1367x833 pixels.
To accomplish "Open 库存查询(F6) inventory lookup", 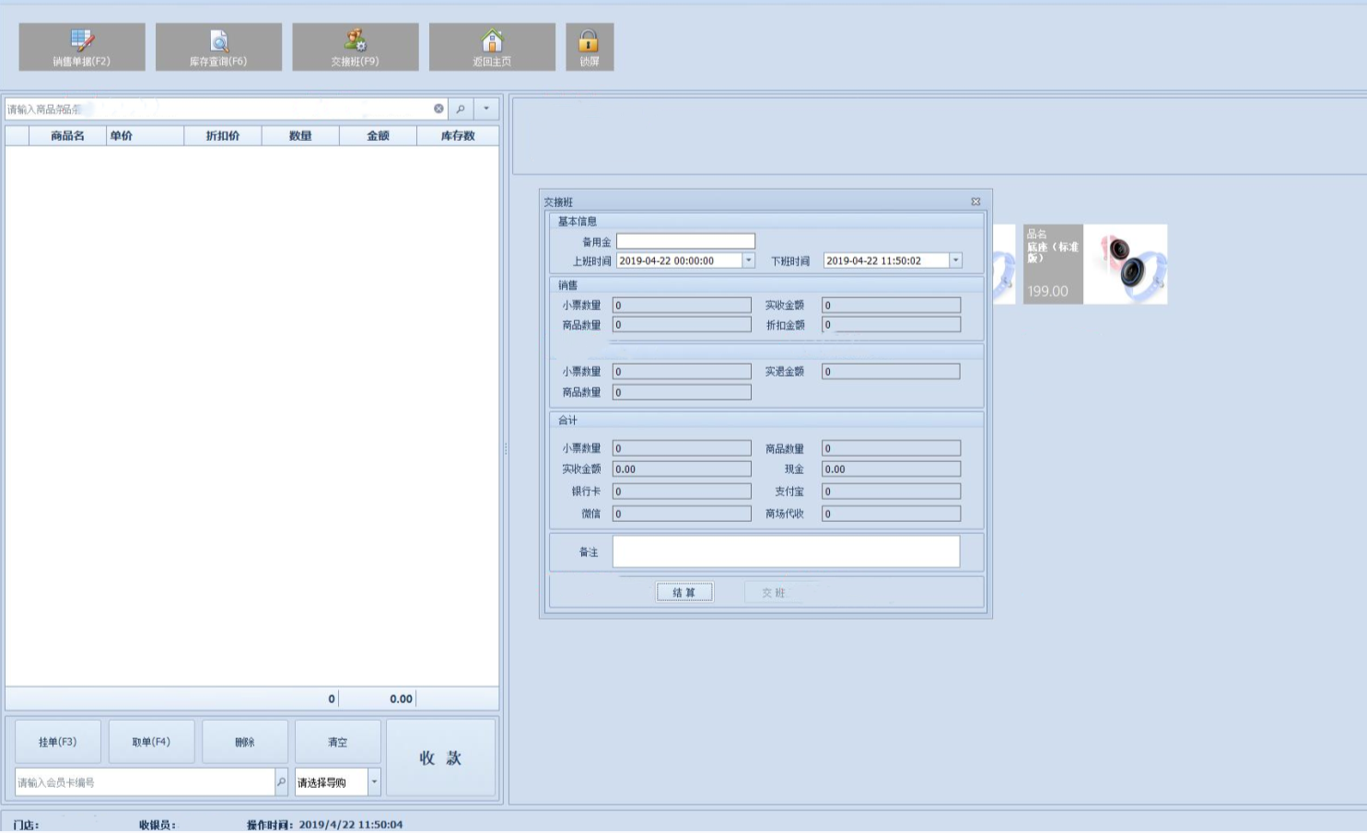I will (218, 47).
